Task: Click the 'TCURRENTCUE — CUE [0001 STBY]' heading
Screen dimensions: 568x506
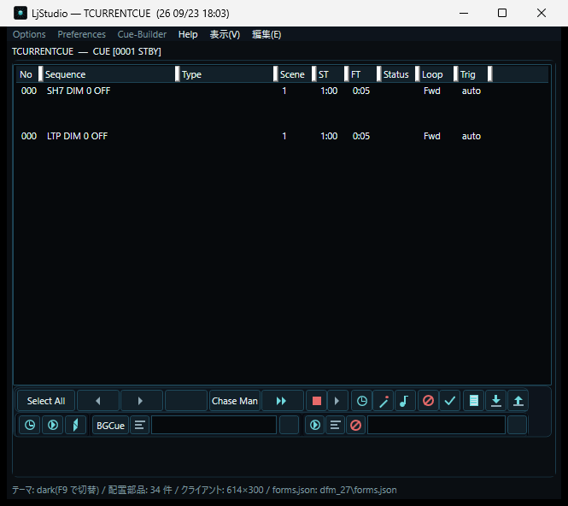Action: pyautogui.click(x=86, y=51)
